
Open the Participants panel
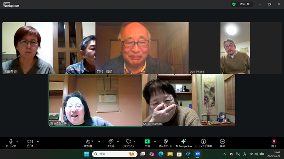(88, 143)
